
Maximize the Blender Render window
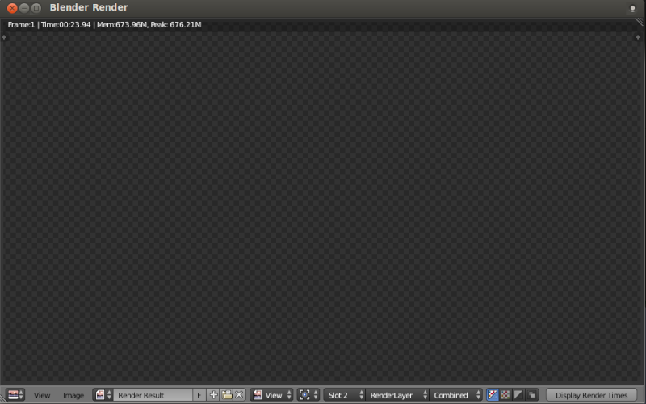(36, 8)
